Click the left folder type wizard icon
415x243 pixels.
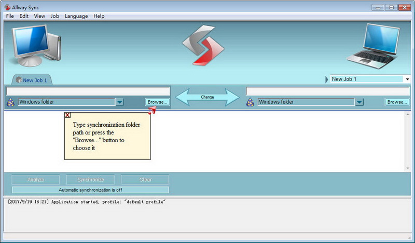pyautogui.click(x=10, y=102)
